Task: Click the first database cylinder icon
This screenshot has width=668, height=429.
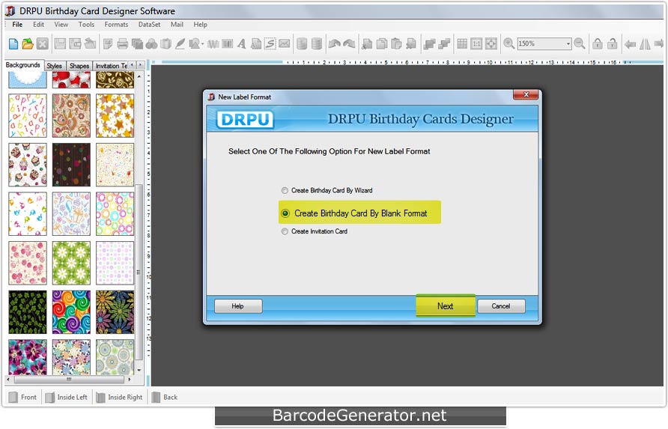Action: (x=302, y=43)
